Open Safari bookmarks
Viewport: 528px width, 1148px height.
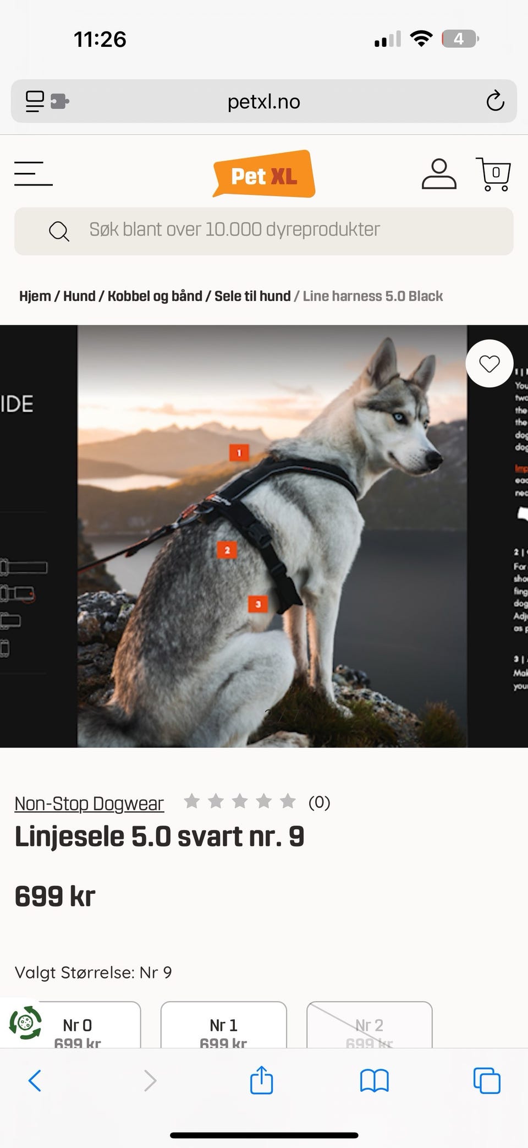coord(374,1080)
